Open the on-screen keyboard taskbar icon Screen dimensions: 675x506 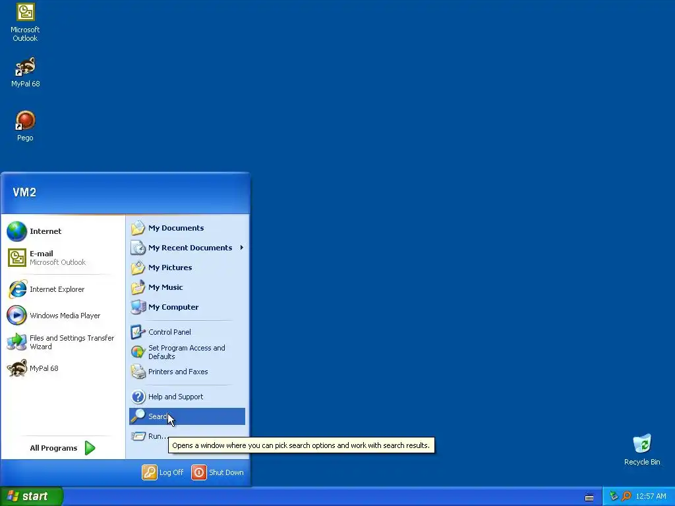[589, 497]
